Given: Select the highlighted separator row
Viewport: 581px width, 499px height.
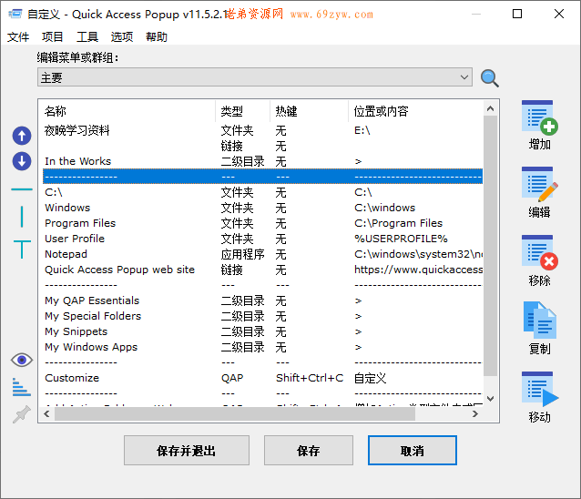Looking at the screenshot, I should [x=262, y=177].
